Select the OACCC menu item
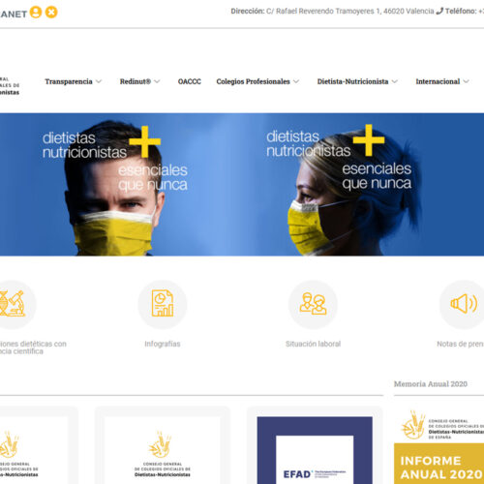Screen dimensions: 484x484 [x=190, y=81]
